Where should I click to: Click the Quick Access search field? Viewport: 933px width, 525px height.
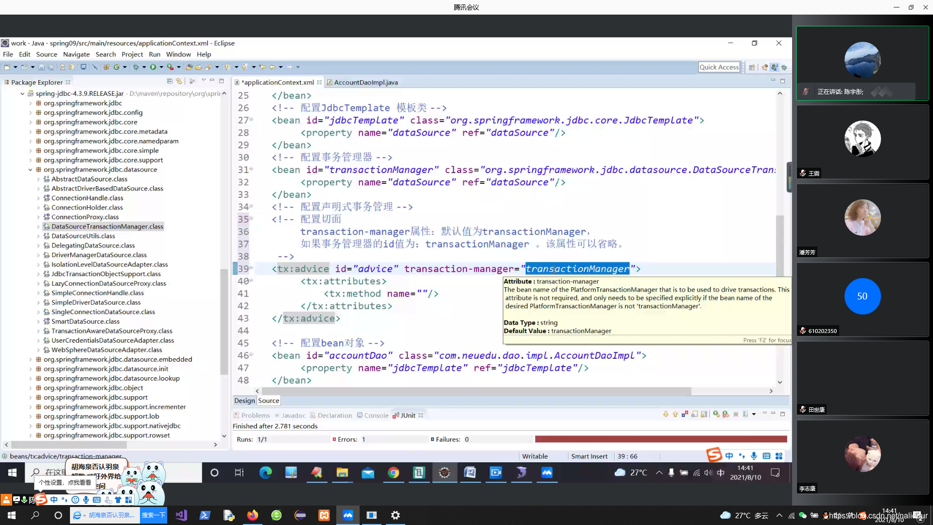tap(719, 67)
